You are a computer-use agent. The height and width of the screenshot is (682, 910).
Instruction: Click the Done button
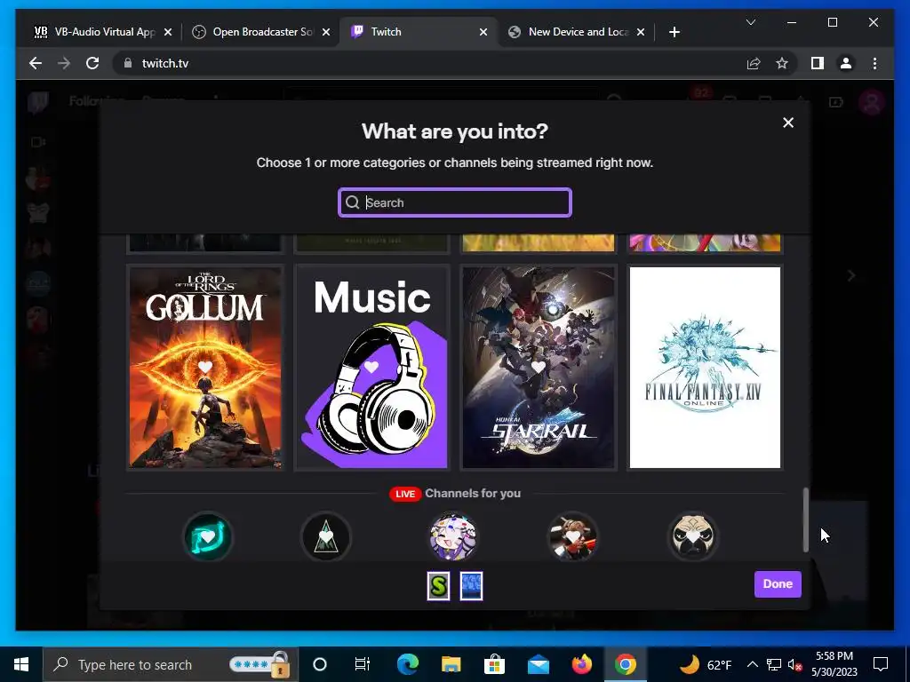(778, 584)
